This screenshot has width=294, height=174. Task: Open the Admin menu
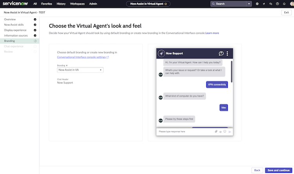click(x=93, y=4)
